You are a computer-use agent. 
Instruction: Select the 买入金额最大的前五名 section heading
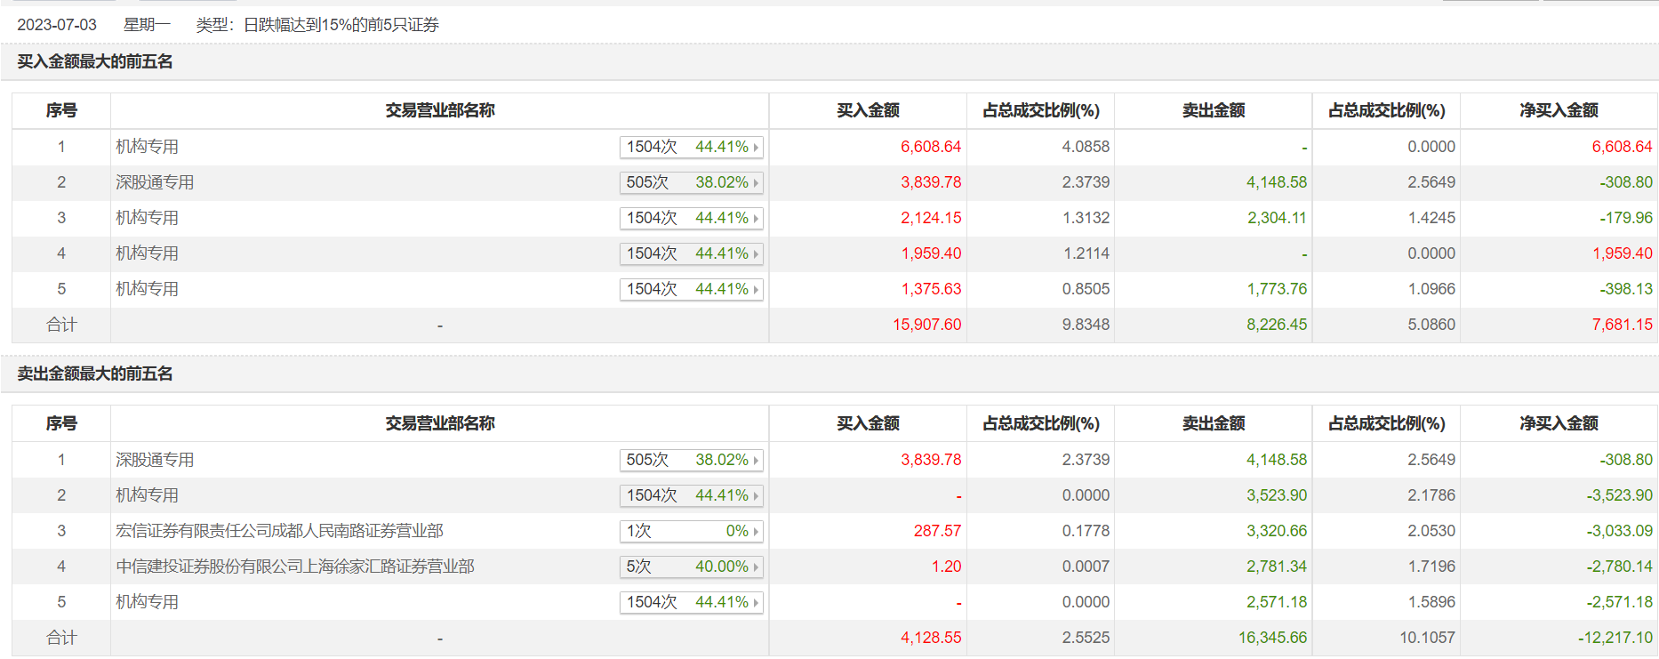coord(95,61)
